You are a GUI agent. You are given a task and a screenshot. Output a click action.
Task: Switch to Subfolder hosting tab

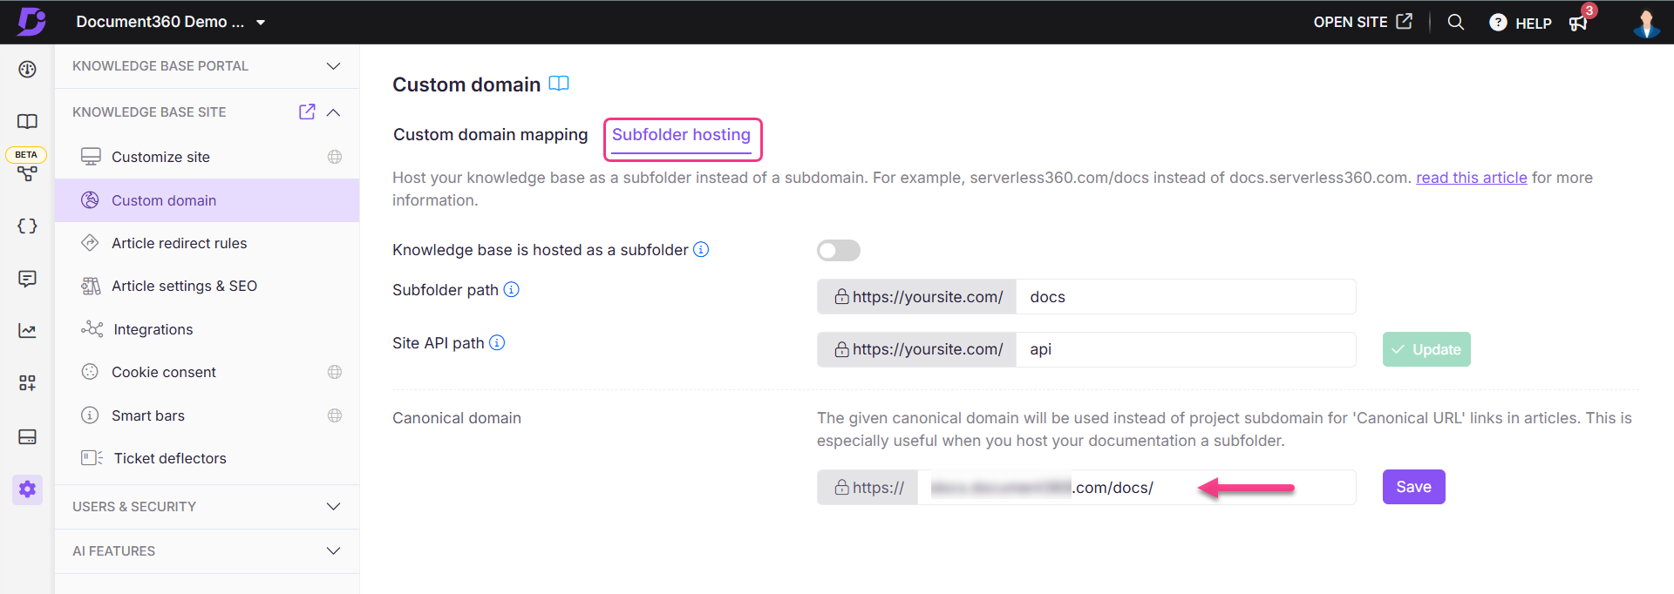click(681, 135)
